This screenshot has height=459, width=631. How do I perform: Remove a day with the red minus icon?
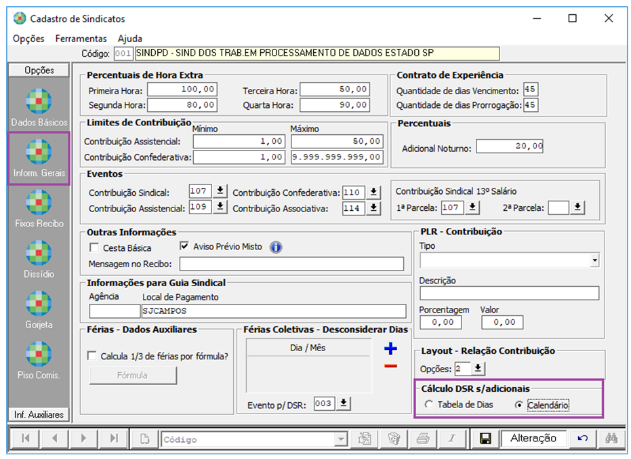coord(390,366)
